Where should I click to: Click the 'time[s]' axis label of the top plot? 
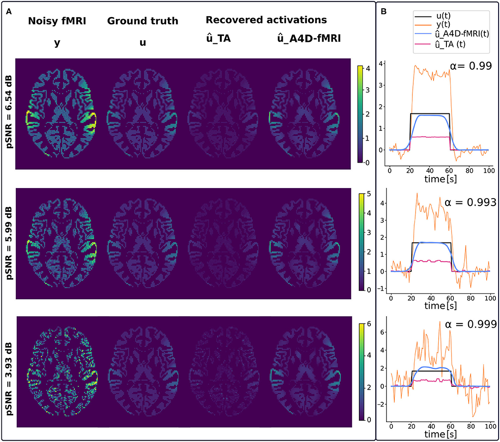(440, 179)
